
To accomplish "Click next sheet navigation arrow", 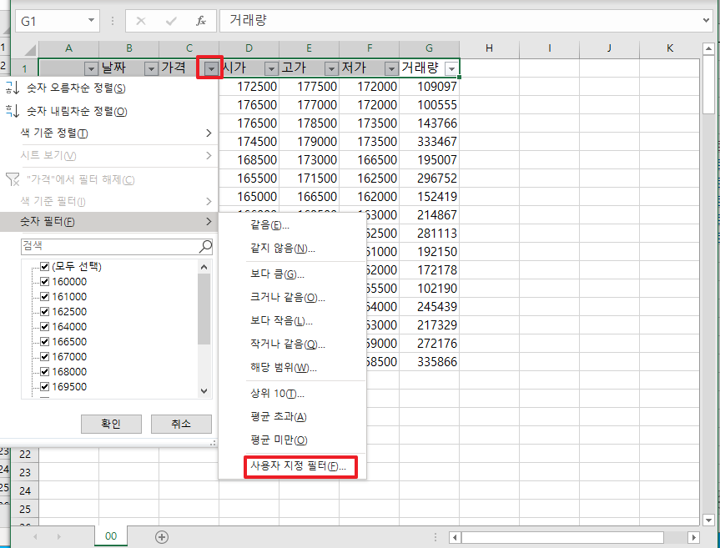I will click(58, 536).
